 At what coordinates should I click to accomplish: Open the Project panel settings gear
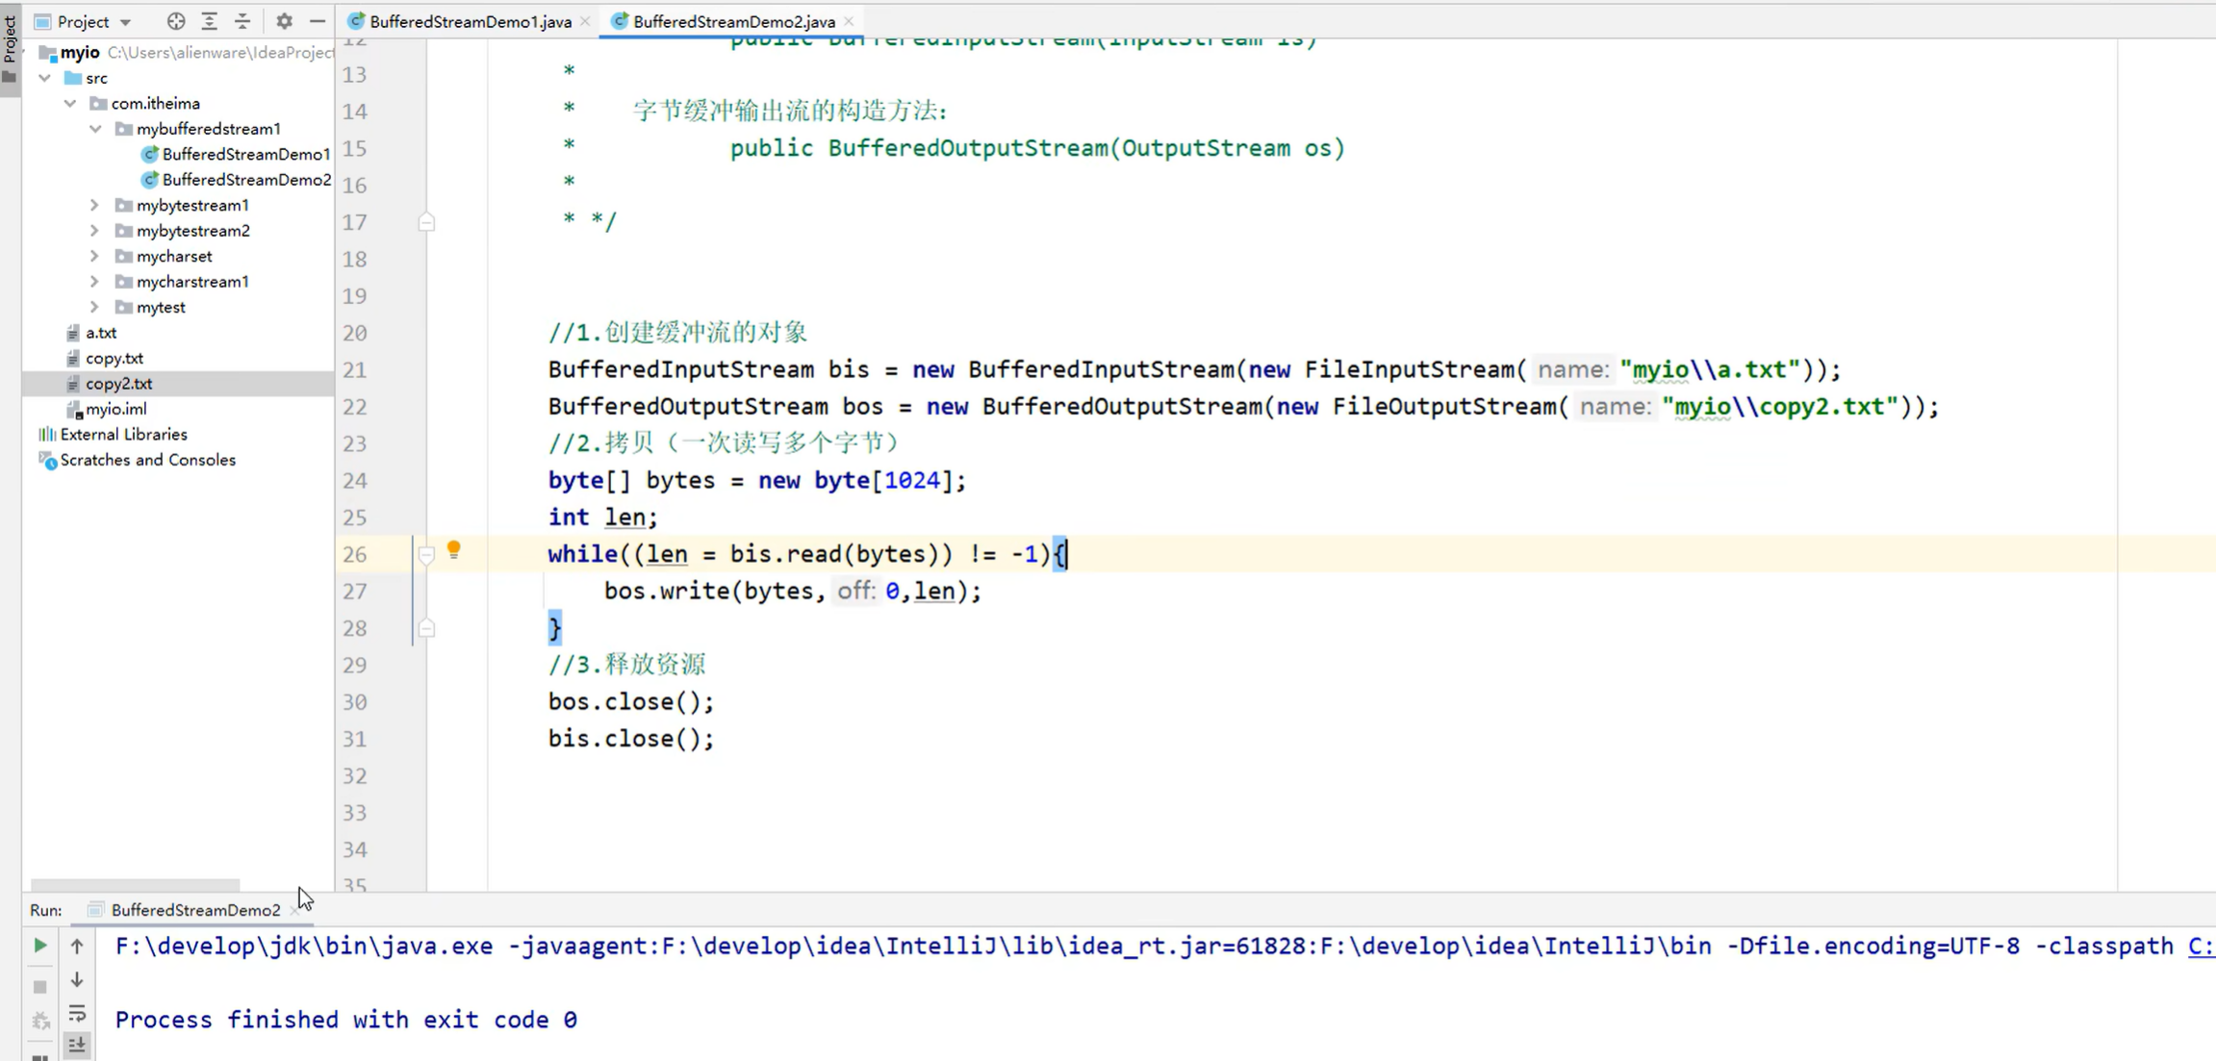pos(284,20)
